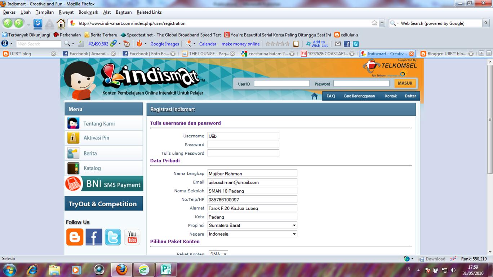Switch to Firefox taskbar icon
The width and height of the screenshot is (493, 277).
[x=121, y=270]
